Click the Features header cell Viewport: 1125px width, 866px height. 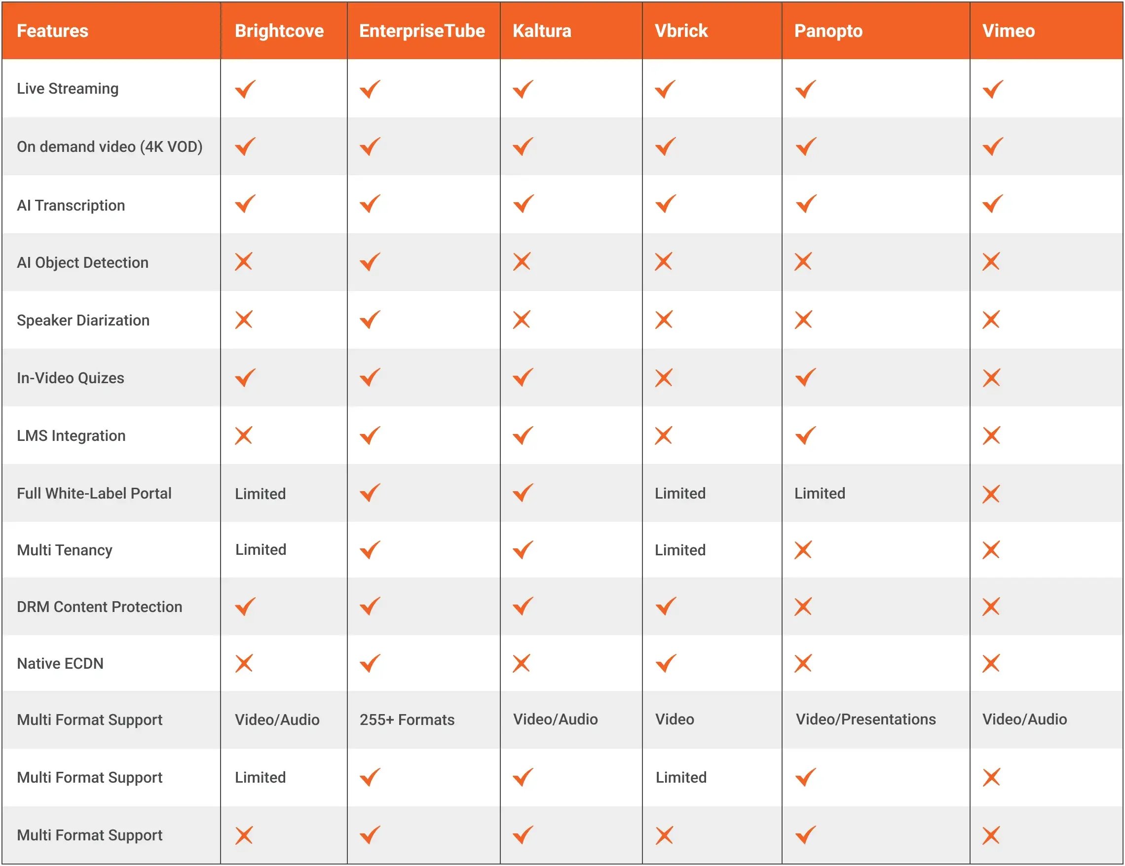pos(52,31)
